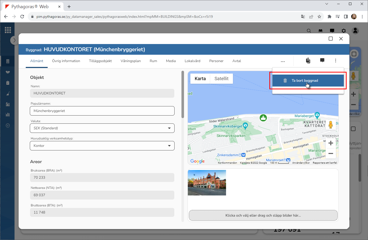Click the image upload drop area button
Screen dimensions: 368x240
pos(263,215)
